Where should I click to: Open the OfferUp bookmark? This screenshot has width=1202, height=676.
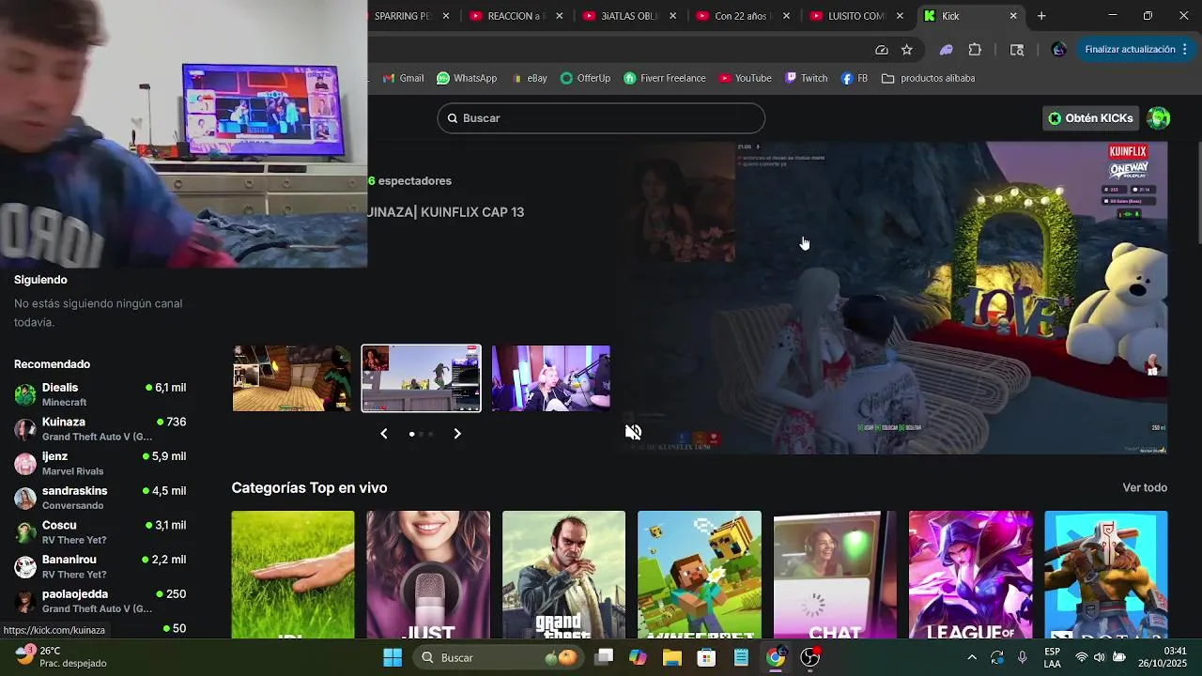coord(585,78)
